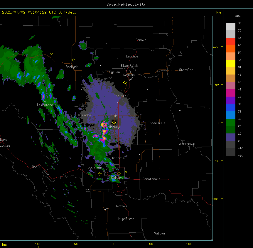253x248 pixels.
Task: Click the yellow diamond marker south of RedDeer
Action: point(125,83)
